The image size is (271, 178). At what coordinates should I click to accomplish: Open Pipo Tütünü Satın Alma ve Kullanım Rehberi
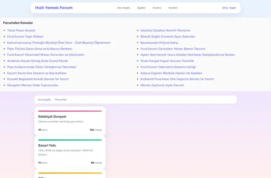pyautogui.click(x=40, y=49)
